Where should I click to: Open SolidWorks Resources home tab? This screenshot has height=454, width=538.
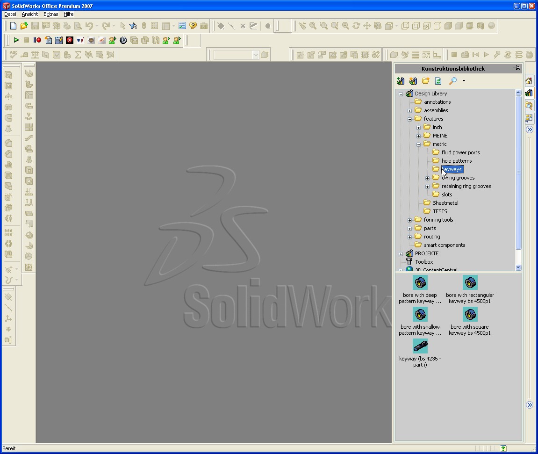(x=529, y=81)
